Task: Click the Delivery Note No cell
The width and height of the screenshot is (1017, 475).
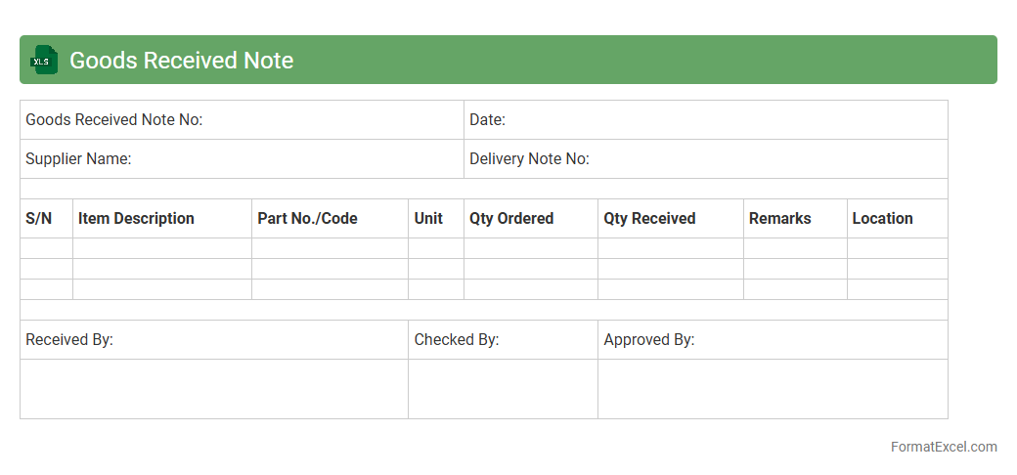Action: (x=705, y=159)
